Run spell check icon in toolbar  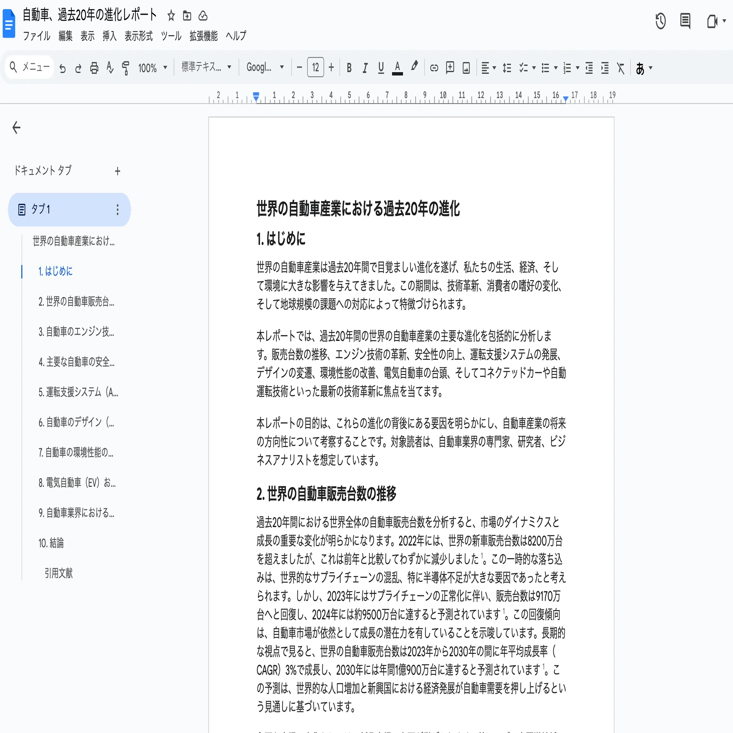click(x=110, y=68)
